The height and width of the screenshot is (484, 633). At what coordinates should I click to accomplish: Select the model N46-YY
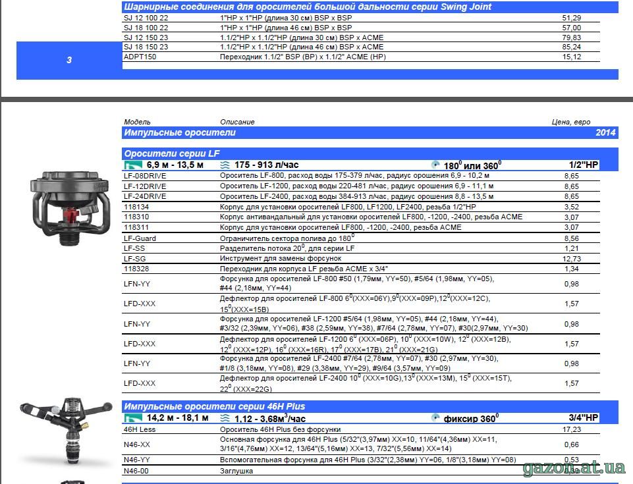point(136,460)
